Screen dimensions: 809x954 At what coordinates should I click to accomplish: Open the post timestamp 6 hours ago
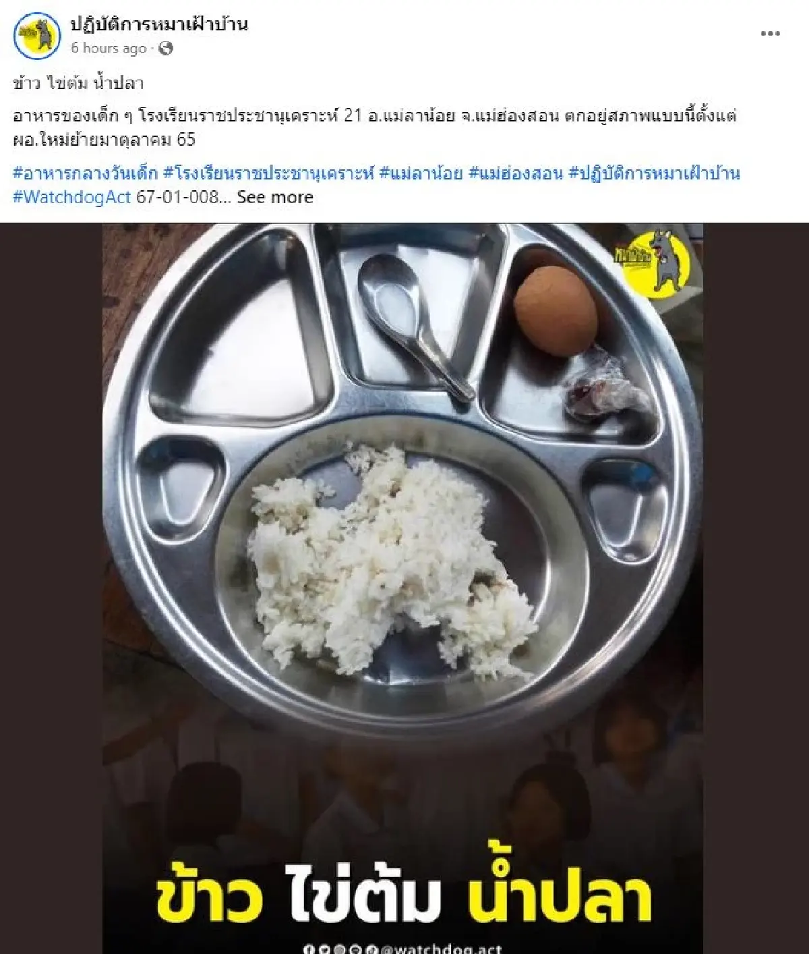109,48
